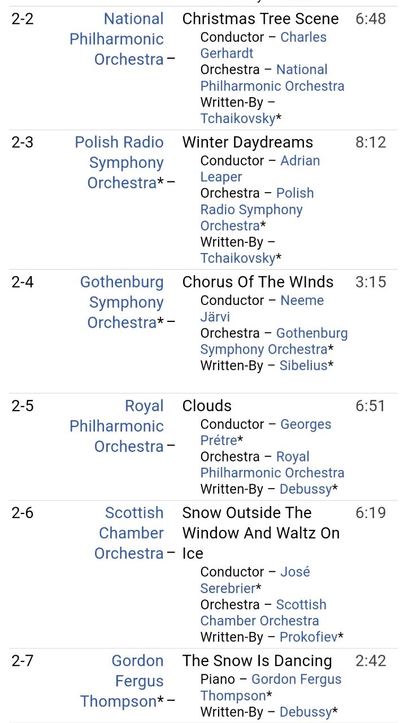Open conductor José Serebrier link
This screenshot has height=723, width=404.
(255, 580)
